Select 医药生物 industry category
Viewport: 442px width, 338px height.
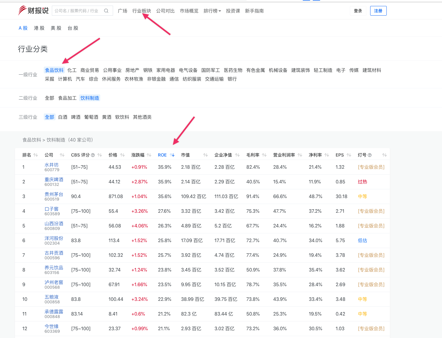233,70
